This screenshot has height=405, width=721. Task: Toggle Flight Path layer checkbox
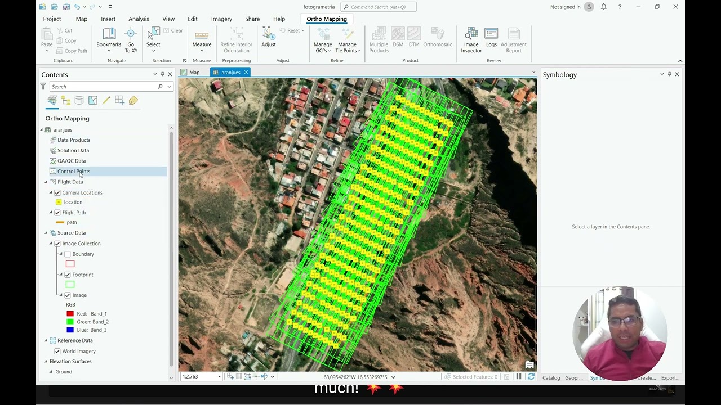pyautogui.click(x=57, y=213)
